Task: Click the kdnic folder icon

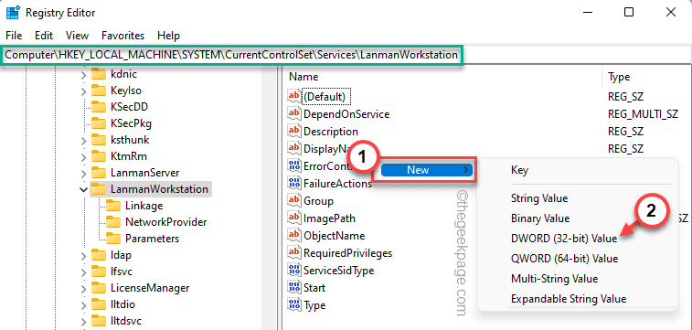Action: (99, 74)
